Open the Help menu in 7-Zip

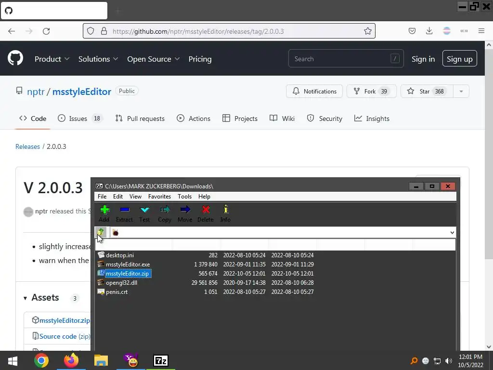tap(204, 197)
